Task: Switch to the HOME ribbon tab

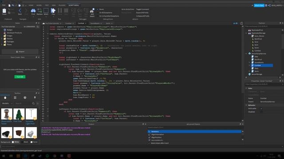Action: tap(31, 5)
